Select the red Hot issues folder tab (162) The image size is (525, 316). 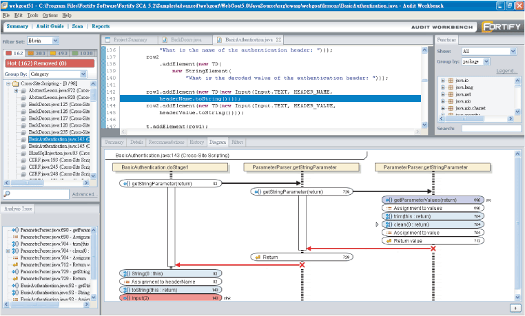[14, 53]
